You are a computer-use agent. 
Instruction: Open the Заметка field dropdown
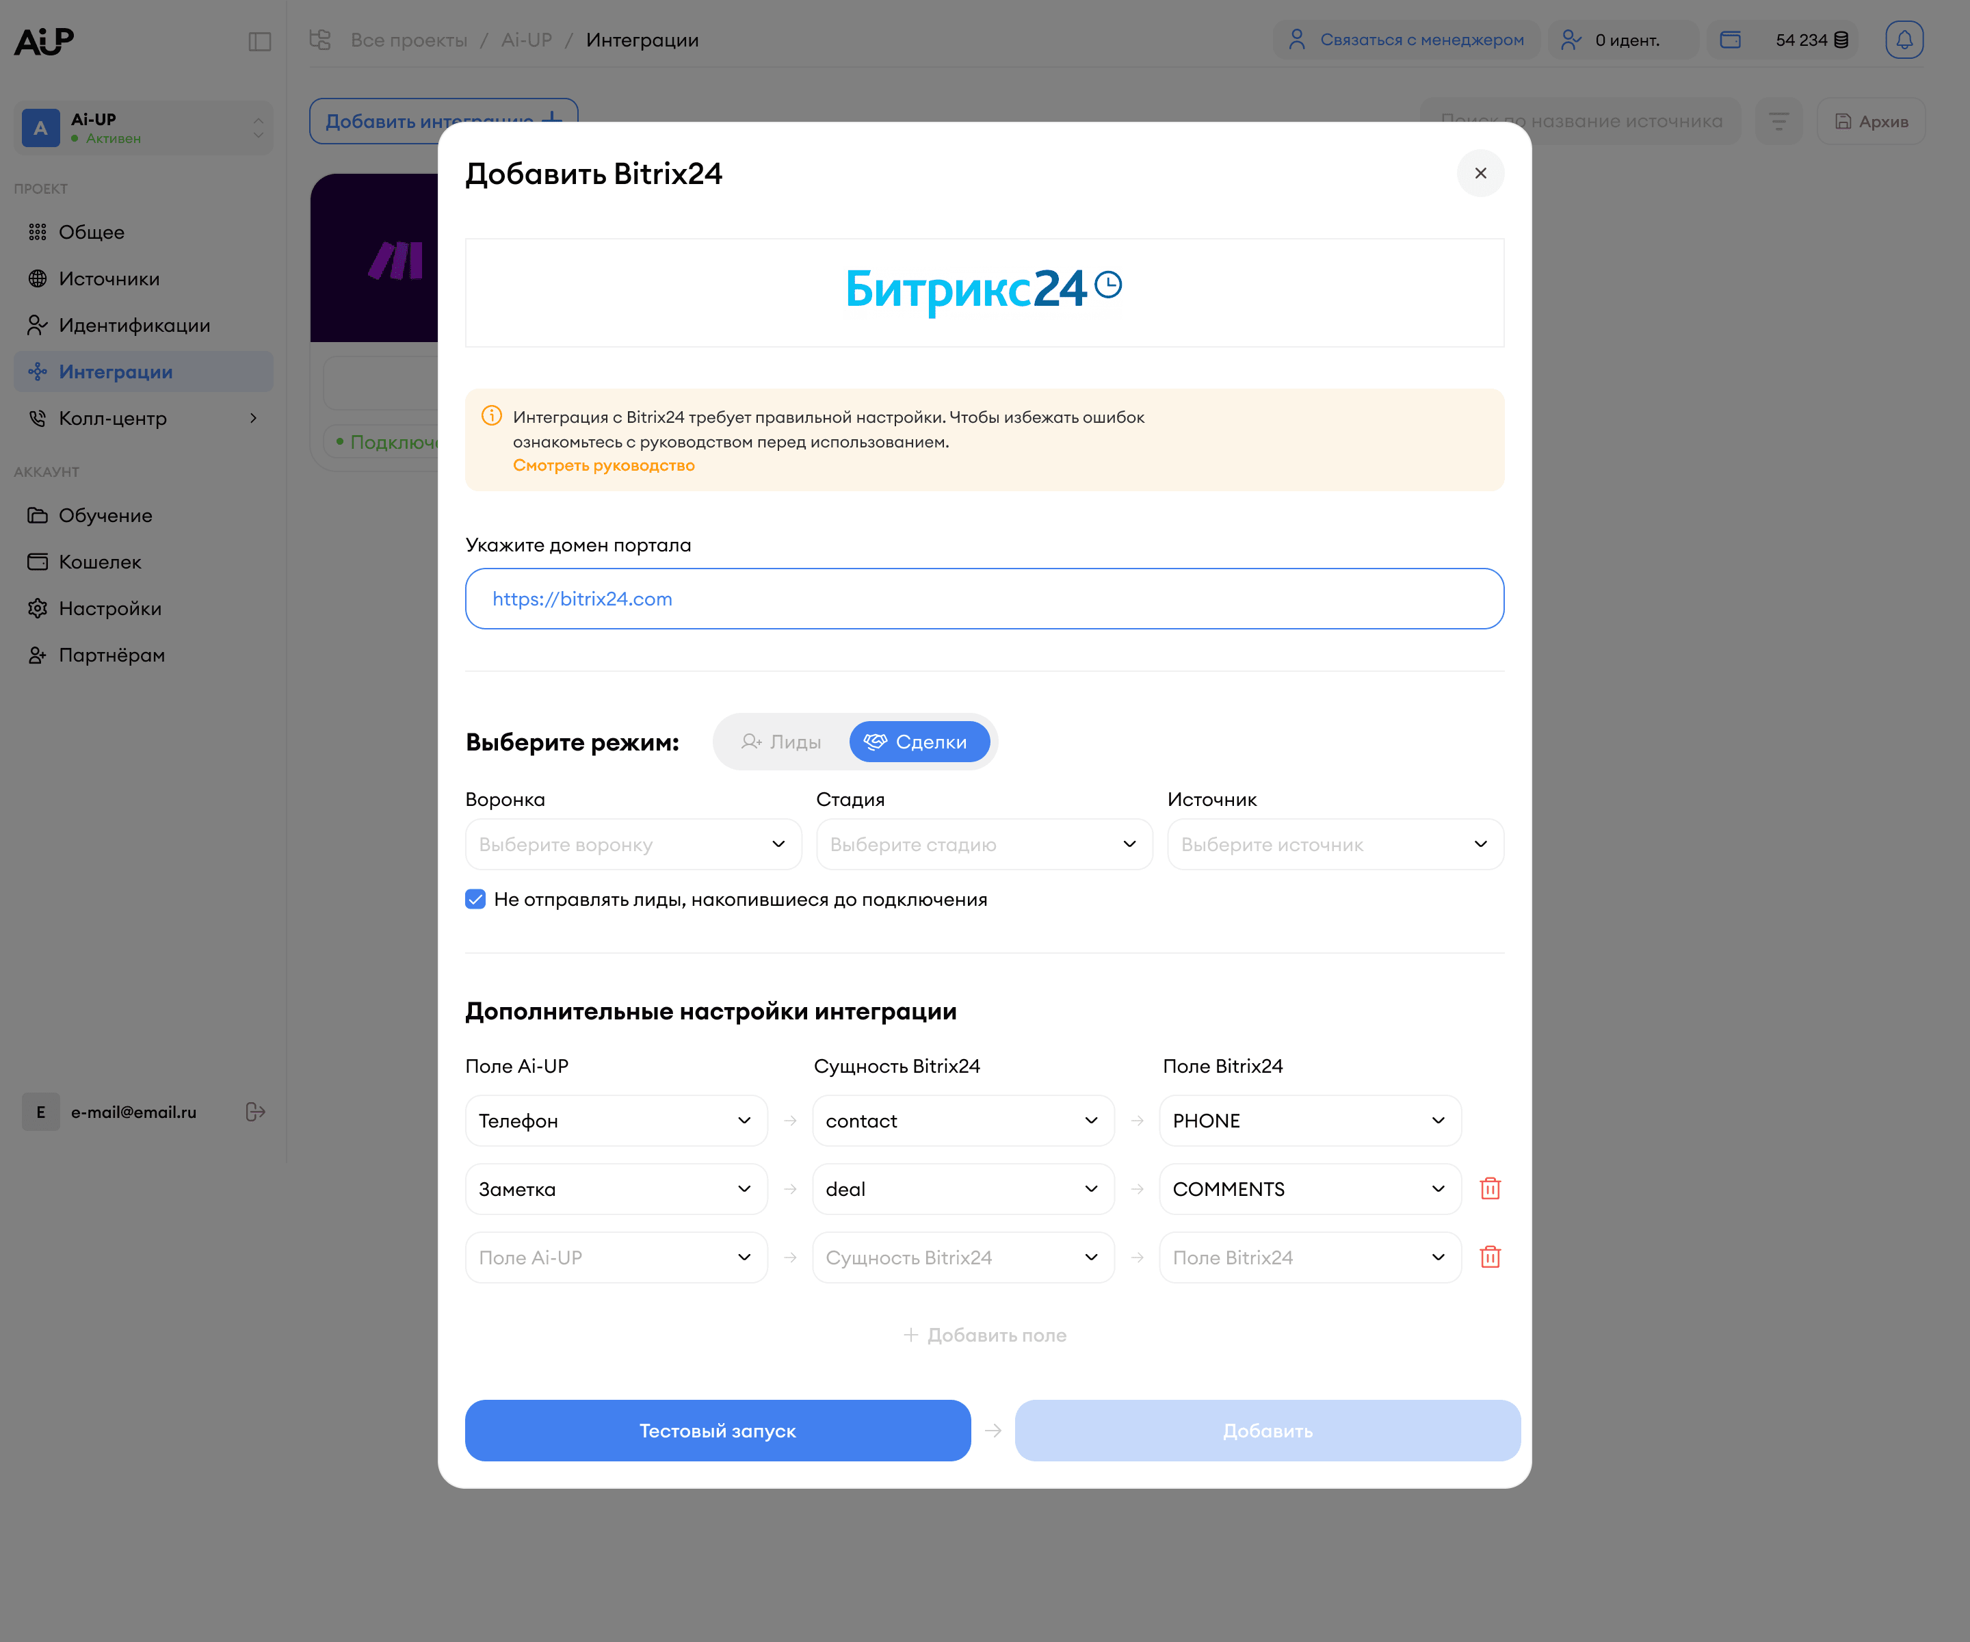click(x=616, y=1189)
